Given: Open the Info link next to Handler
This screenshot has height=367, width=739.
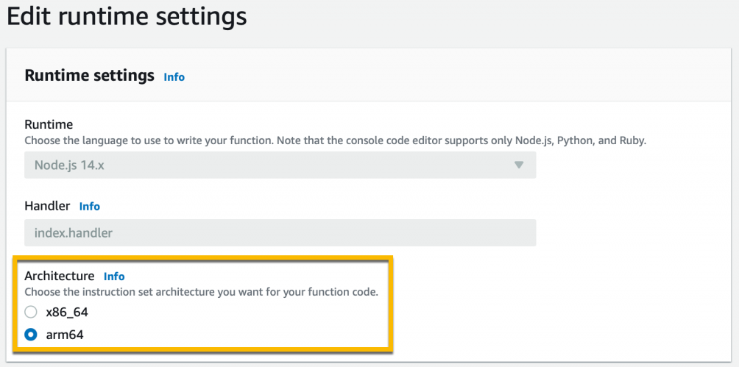Looking at the screenshot, I should click(89, 206).
